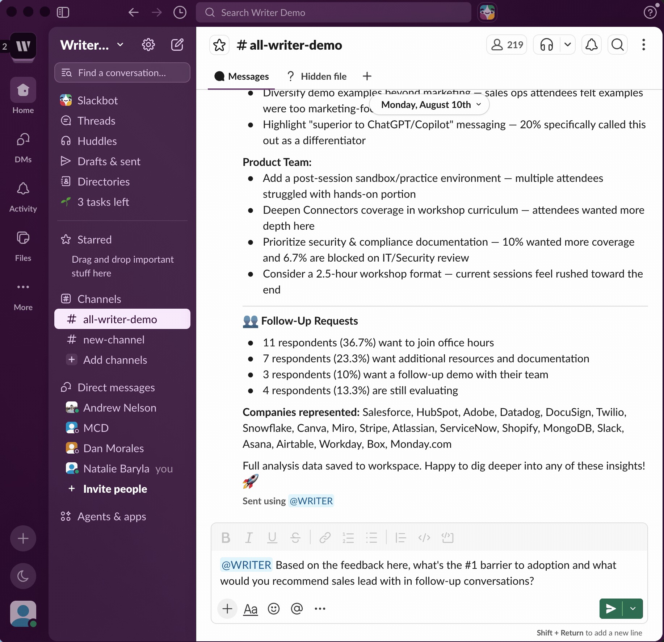Apply inline code formatting
Image resolution: width=664 pixels, height=642 pixels.
[424, 538]
